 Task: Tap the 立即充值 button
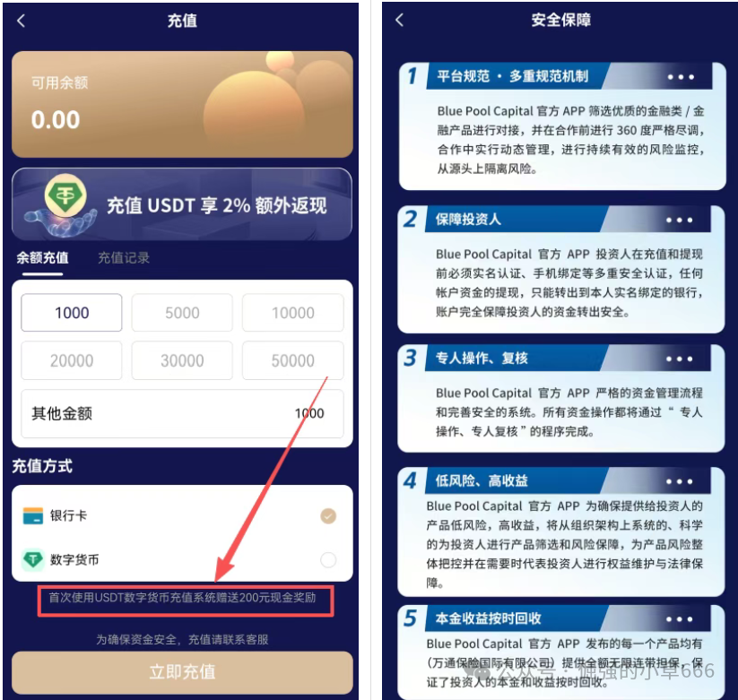(x=182, y=672)
